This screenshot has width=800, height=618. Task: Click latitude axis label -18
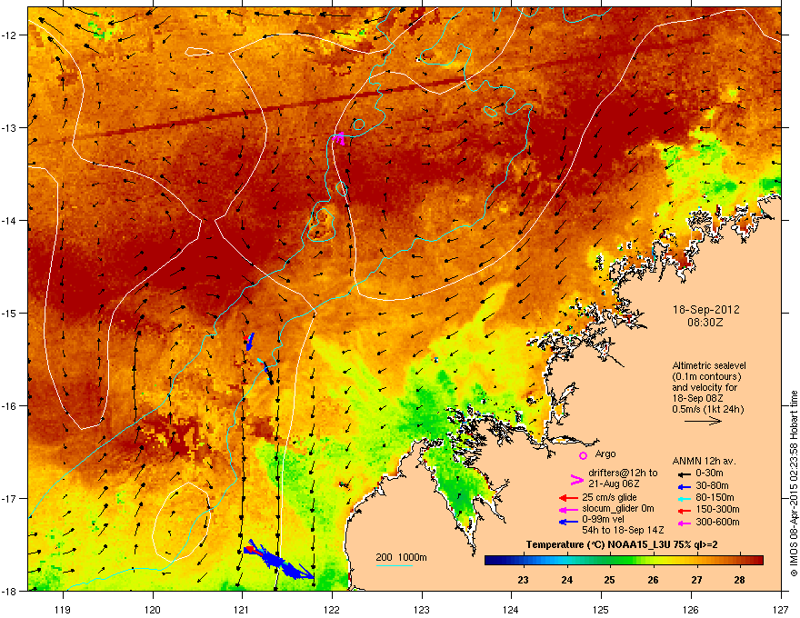coord(9,591)
